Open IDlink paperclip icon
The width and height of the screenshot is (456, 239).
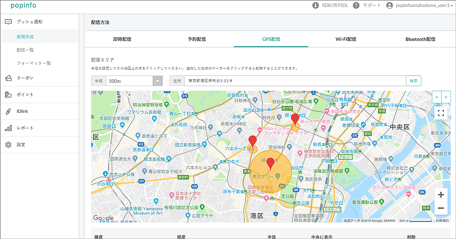click(8, 112)
